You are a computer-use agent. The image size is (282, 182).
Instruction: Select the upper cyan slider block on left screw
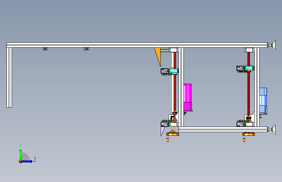point(174,71)
